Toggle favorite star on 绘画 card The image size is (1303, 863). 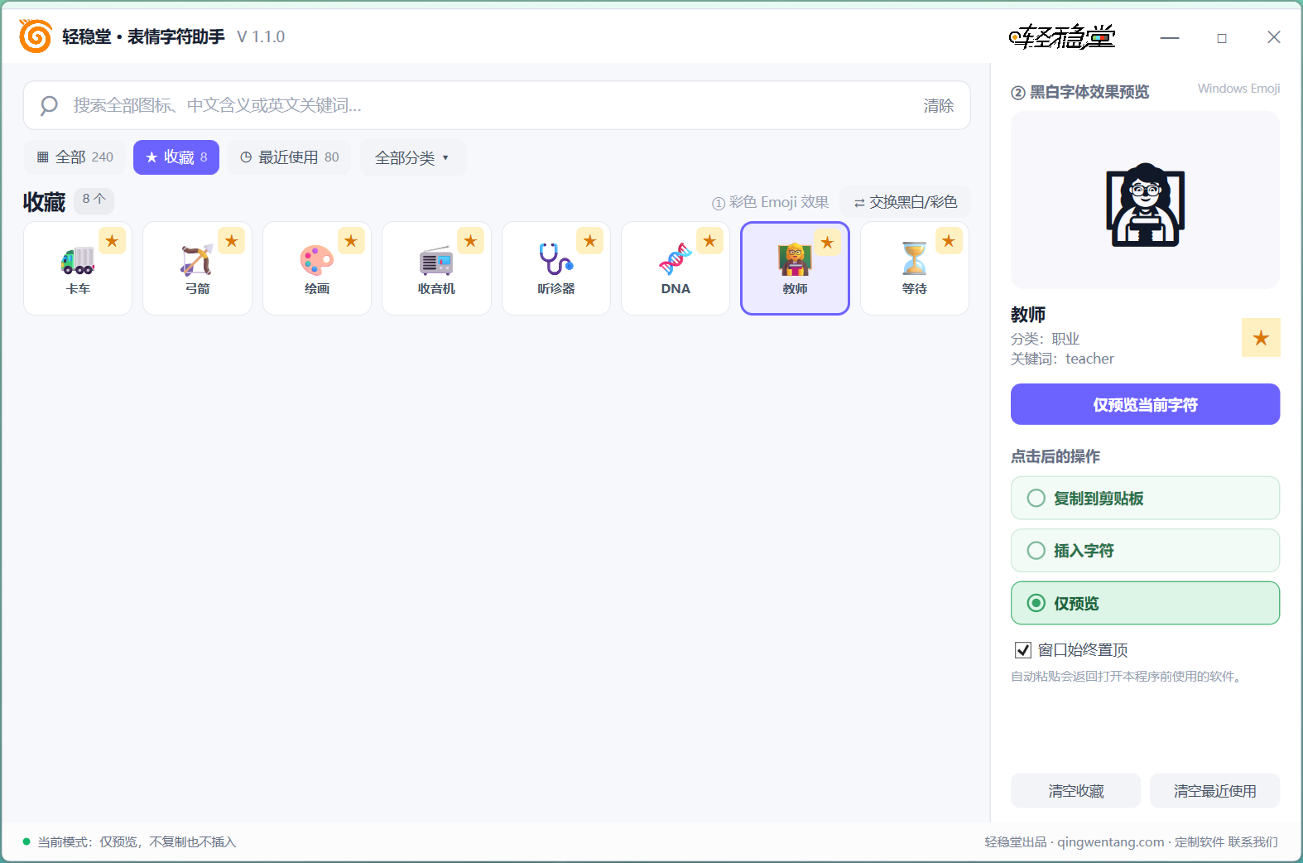pyautogui.click(x=351, y=241)
